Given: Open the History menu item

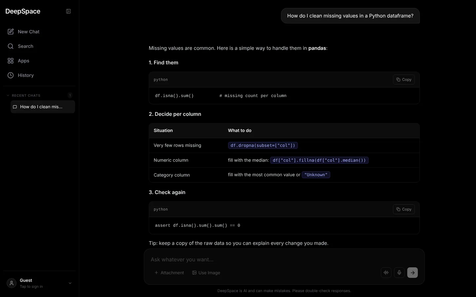Looking at the screenshot, I should click(40, 75).
